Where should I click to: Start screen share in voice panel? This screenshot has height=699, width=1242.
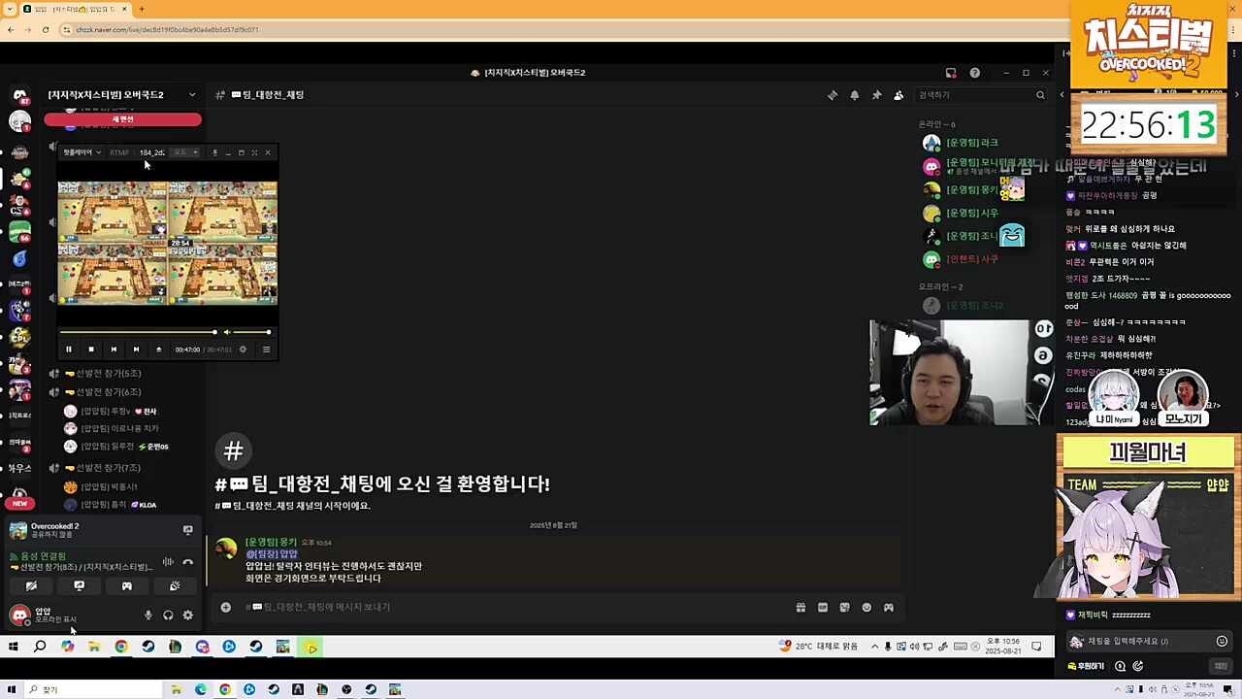tap(79, 586)
